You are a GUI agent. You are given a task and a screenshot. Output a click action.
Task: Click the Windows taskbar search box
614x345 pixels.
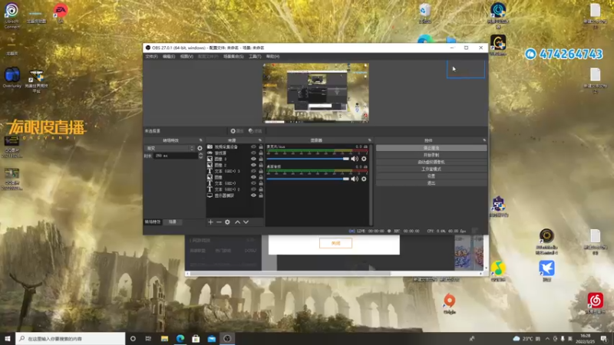click(71, 338)
